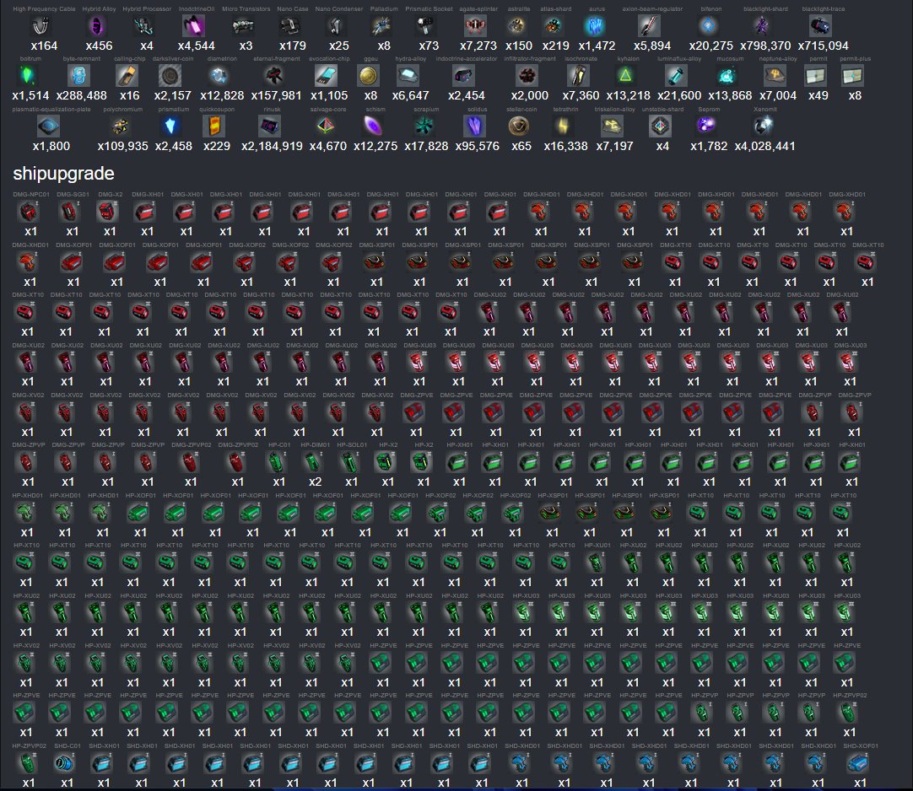Click the High Frequency Cable item icon
913x791 pixels.
click(40, 26)
